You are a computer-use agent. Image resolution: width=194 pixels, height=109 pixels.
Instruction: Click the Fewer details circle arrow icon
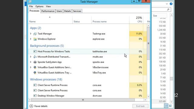click(31, 106)
